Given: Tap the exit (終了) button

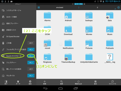Looking at the screenshot, I should (x=6, y=82).
